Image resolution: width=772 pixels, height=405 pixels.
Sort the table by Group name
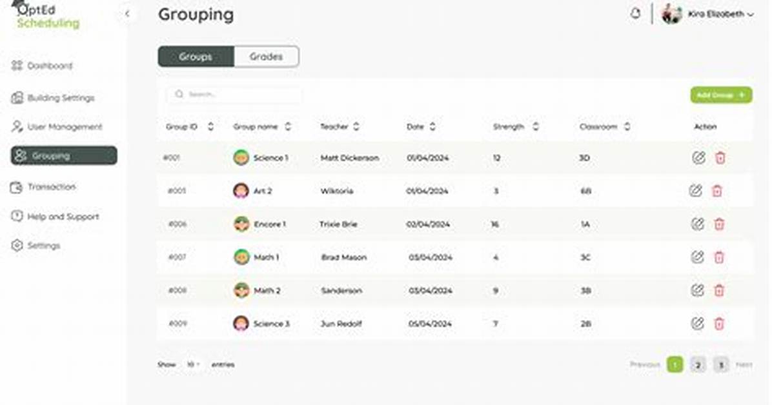click(288, 126)
